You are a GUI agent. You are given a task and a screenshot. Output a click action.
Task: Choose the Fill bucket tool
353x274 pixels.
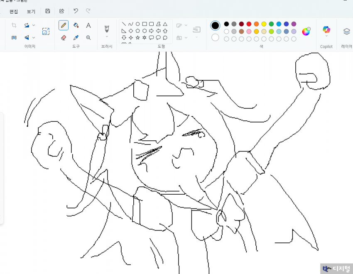(76, 25)
